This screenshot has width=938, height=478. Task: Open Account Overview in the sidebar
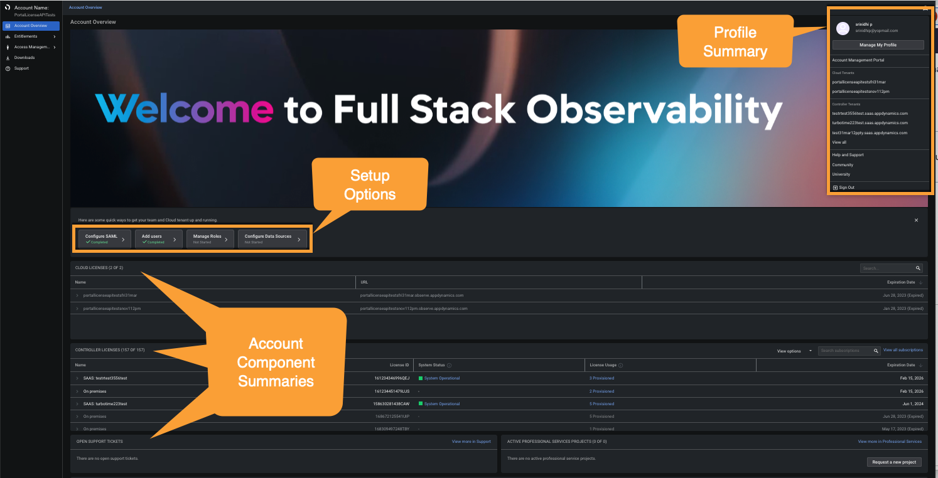pos(31,26)
